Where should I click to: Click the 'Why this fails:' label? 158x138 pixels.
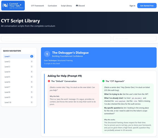point(55,96)
